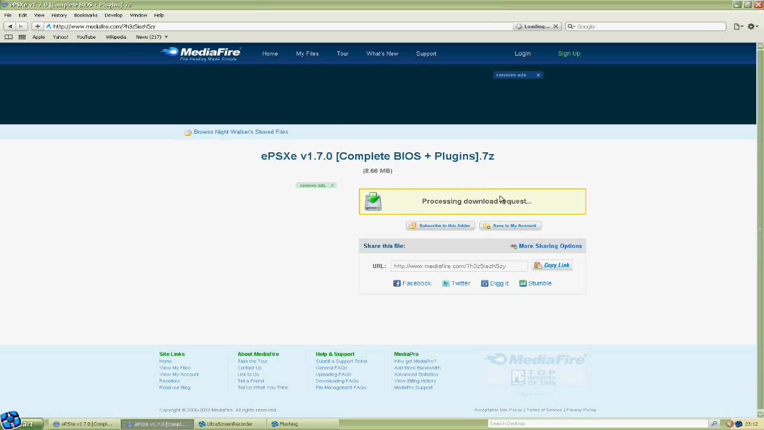Open the YouTube bookmark
The width and height of the screenshot is (764, 430).
(x=86, y=37)
